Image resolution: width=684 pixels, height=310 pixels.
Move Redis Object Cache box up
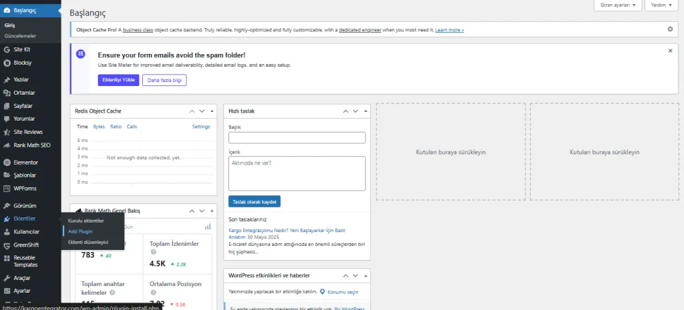point(192,111)
